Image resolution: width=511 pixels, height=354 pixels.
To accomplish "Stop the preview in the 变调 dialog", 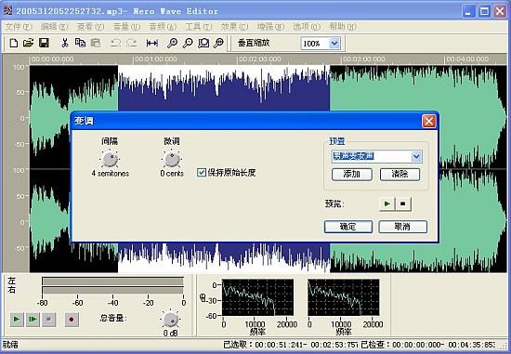I will tap(403, 204).
